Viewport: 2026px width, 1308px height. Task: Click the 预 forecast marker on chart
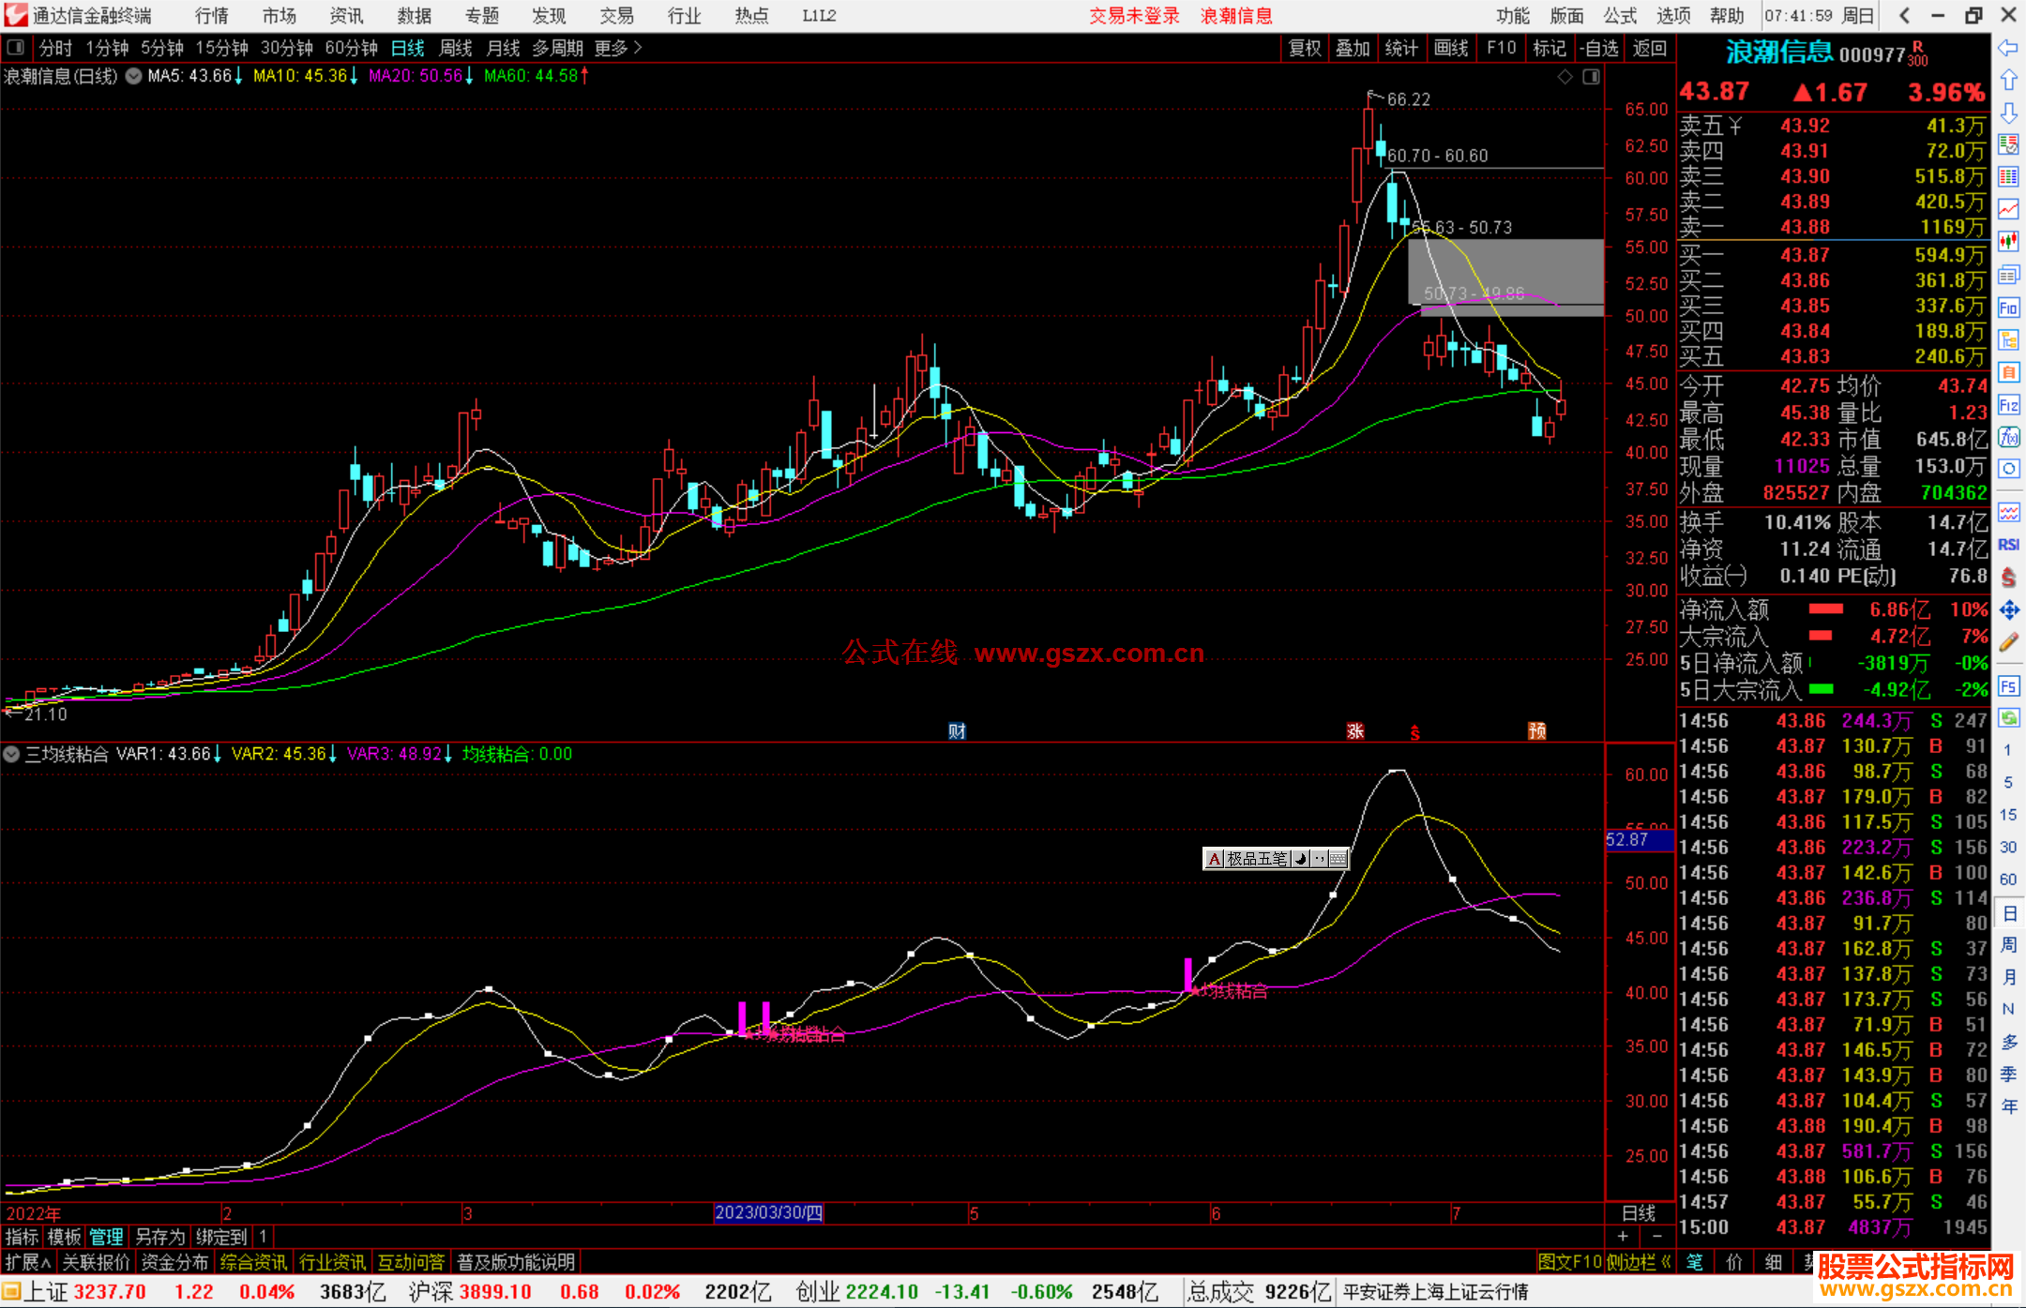(1536, 731)
